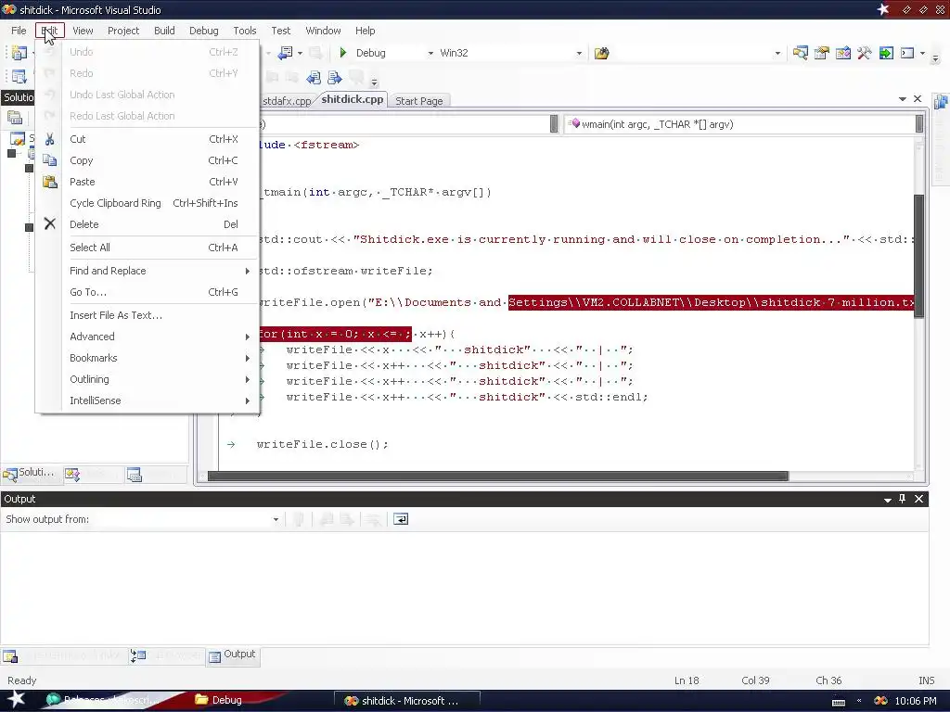Click the Solution Explorer properties toolbar icon
This screenshot has height=712, width=950.
click(15, 118)
